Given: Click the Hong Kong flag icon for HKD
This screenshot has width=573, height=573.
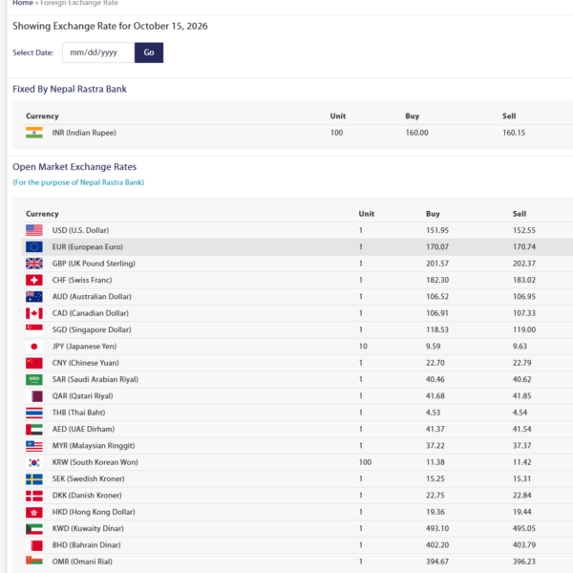Looking at the screenshot, I should (x=34, y=512).
